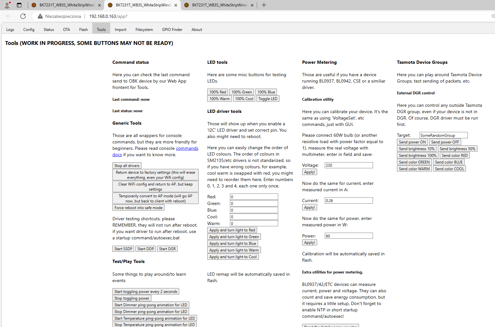
Task: Click 100% Cool LED button
Action: pyautogui.click(x=244, y=99)
